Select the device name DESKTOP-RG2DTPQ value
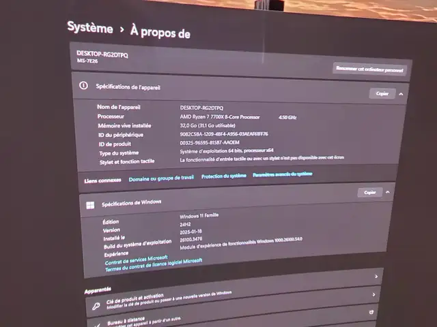Viewport: 437px width, 327px height. (201, 108)
